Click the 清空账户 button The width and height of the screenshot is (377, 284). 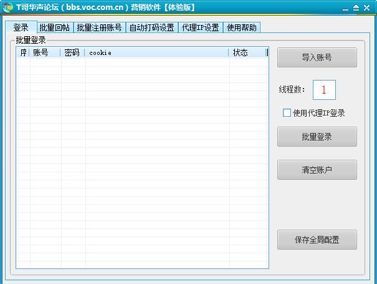[317, 170]
